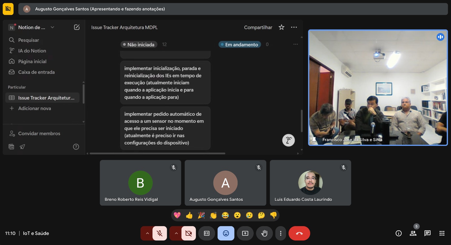Open the activities grid icon
The image size is (451, 245).
(442, 233)
